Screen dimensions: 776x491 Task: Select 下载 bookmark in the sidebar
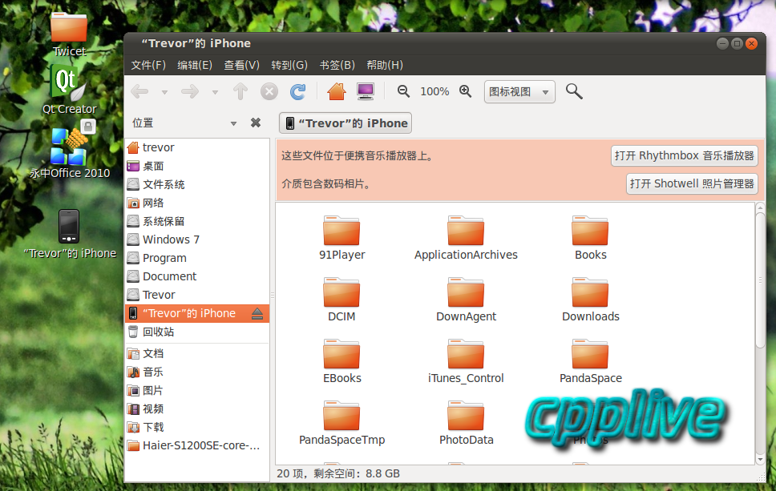[197, 427]
